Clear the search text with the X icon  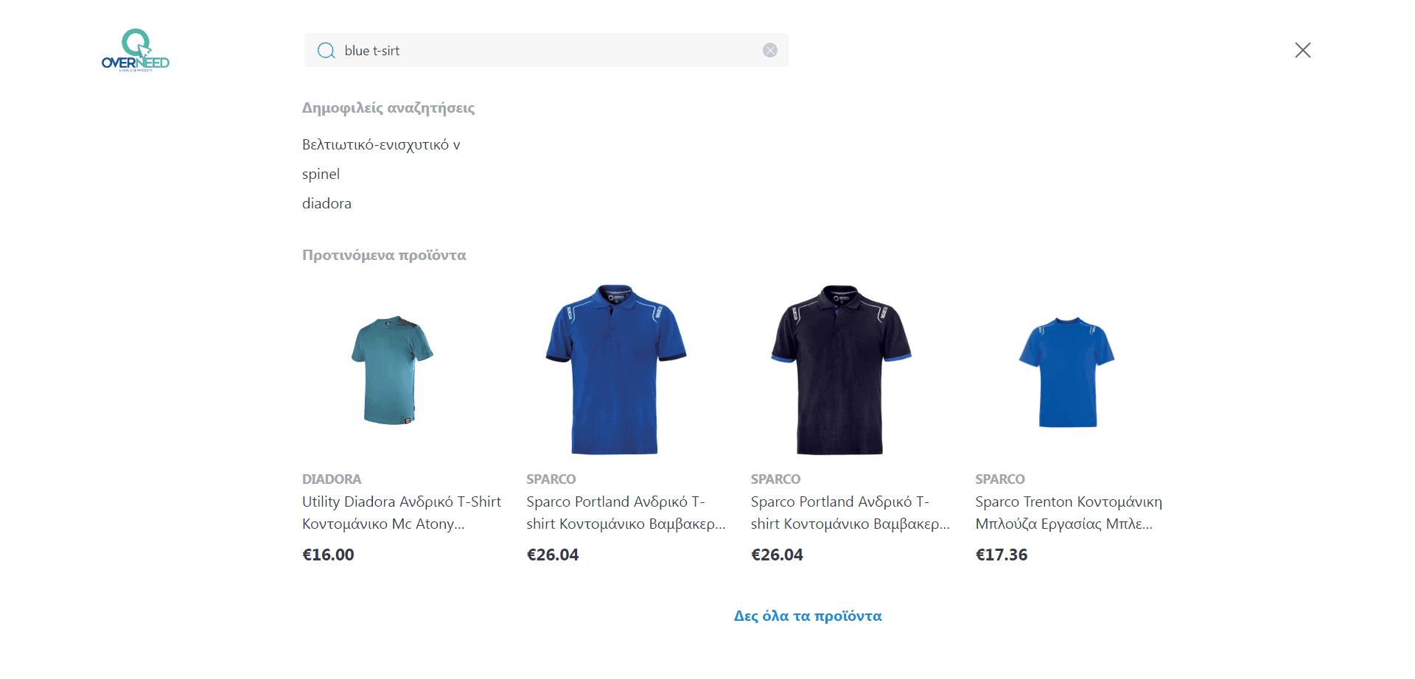(x=770, y=50)
